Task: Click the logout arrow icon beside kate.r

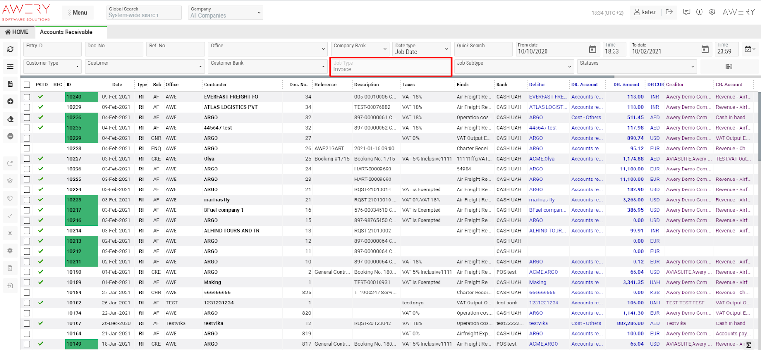Action: 669,12
